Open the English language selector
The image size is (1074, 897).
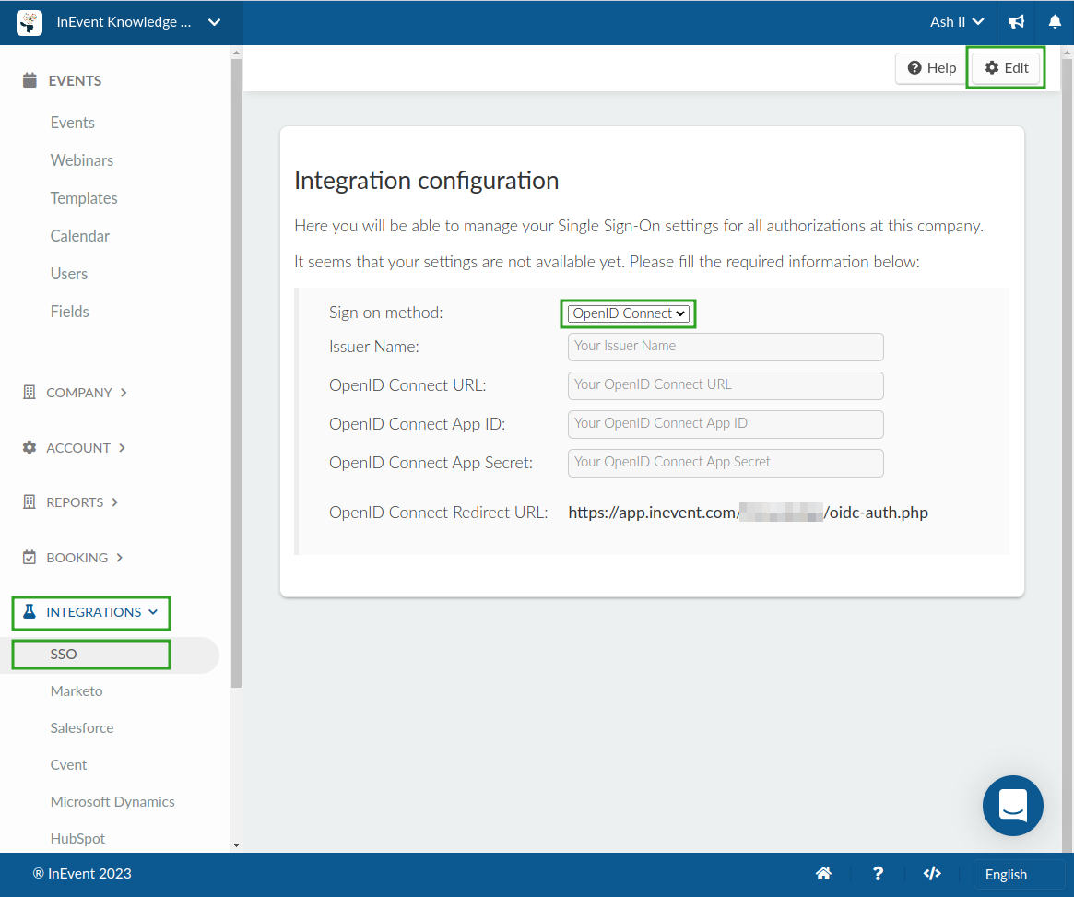pyautogui.click(x=1018, y=874)
